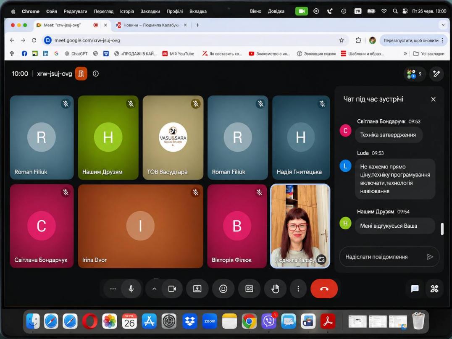Open the Dropbox bookmark icon
This screenshot has width=452, height=339.
(x=106, y=54)
